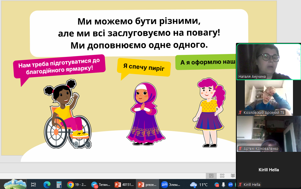Click the line 'але ми всі заслуговуємо на повагу!'
The height and width of the screenshot is (189, 301).
point(139,33)
